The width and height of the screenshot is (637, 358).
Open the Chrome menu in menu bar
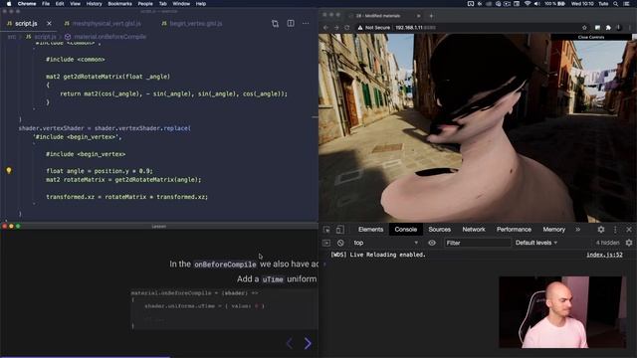click(27, 4)
